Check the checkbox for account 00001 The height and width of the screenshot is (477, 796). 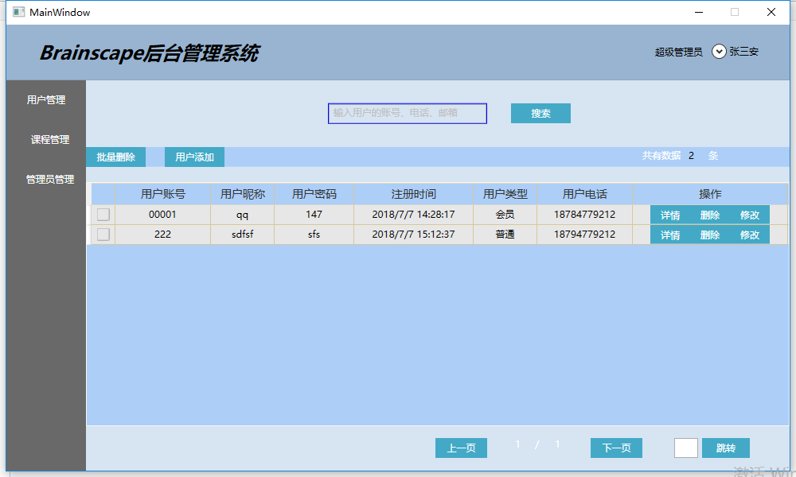click(103, 215)
